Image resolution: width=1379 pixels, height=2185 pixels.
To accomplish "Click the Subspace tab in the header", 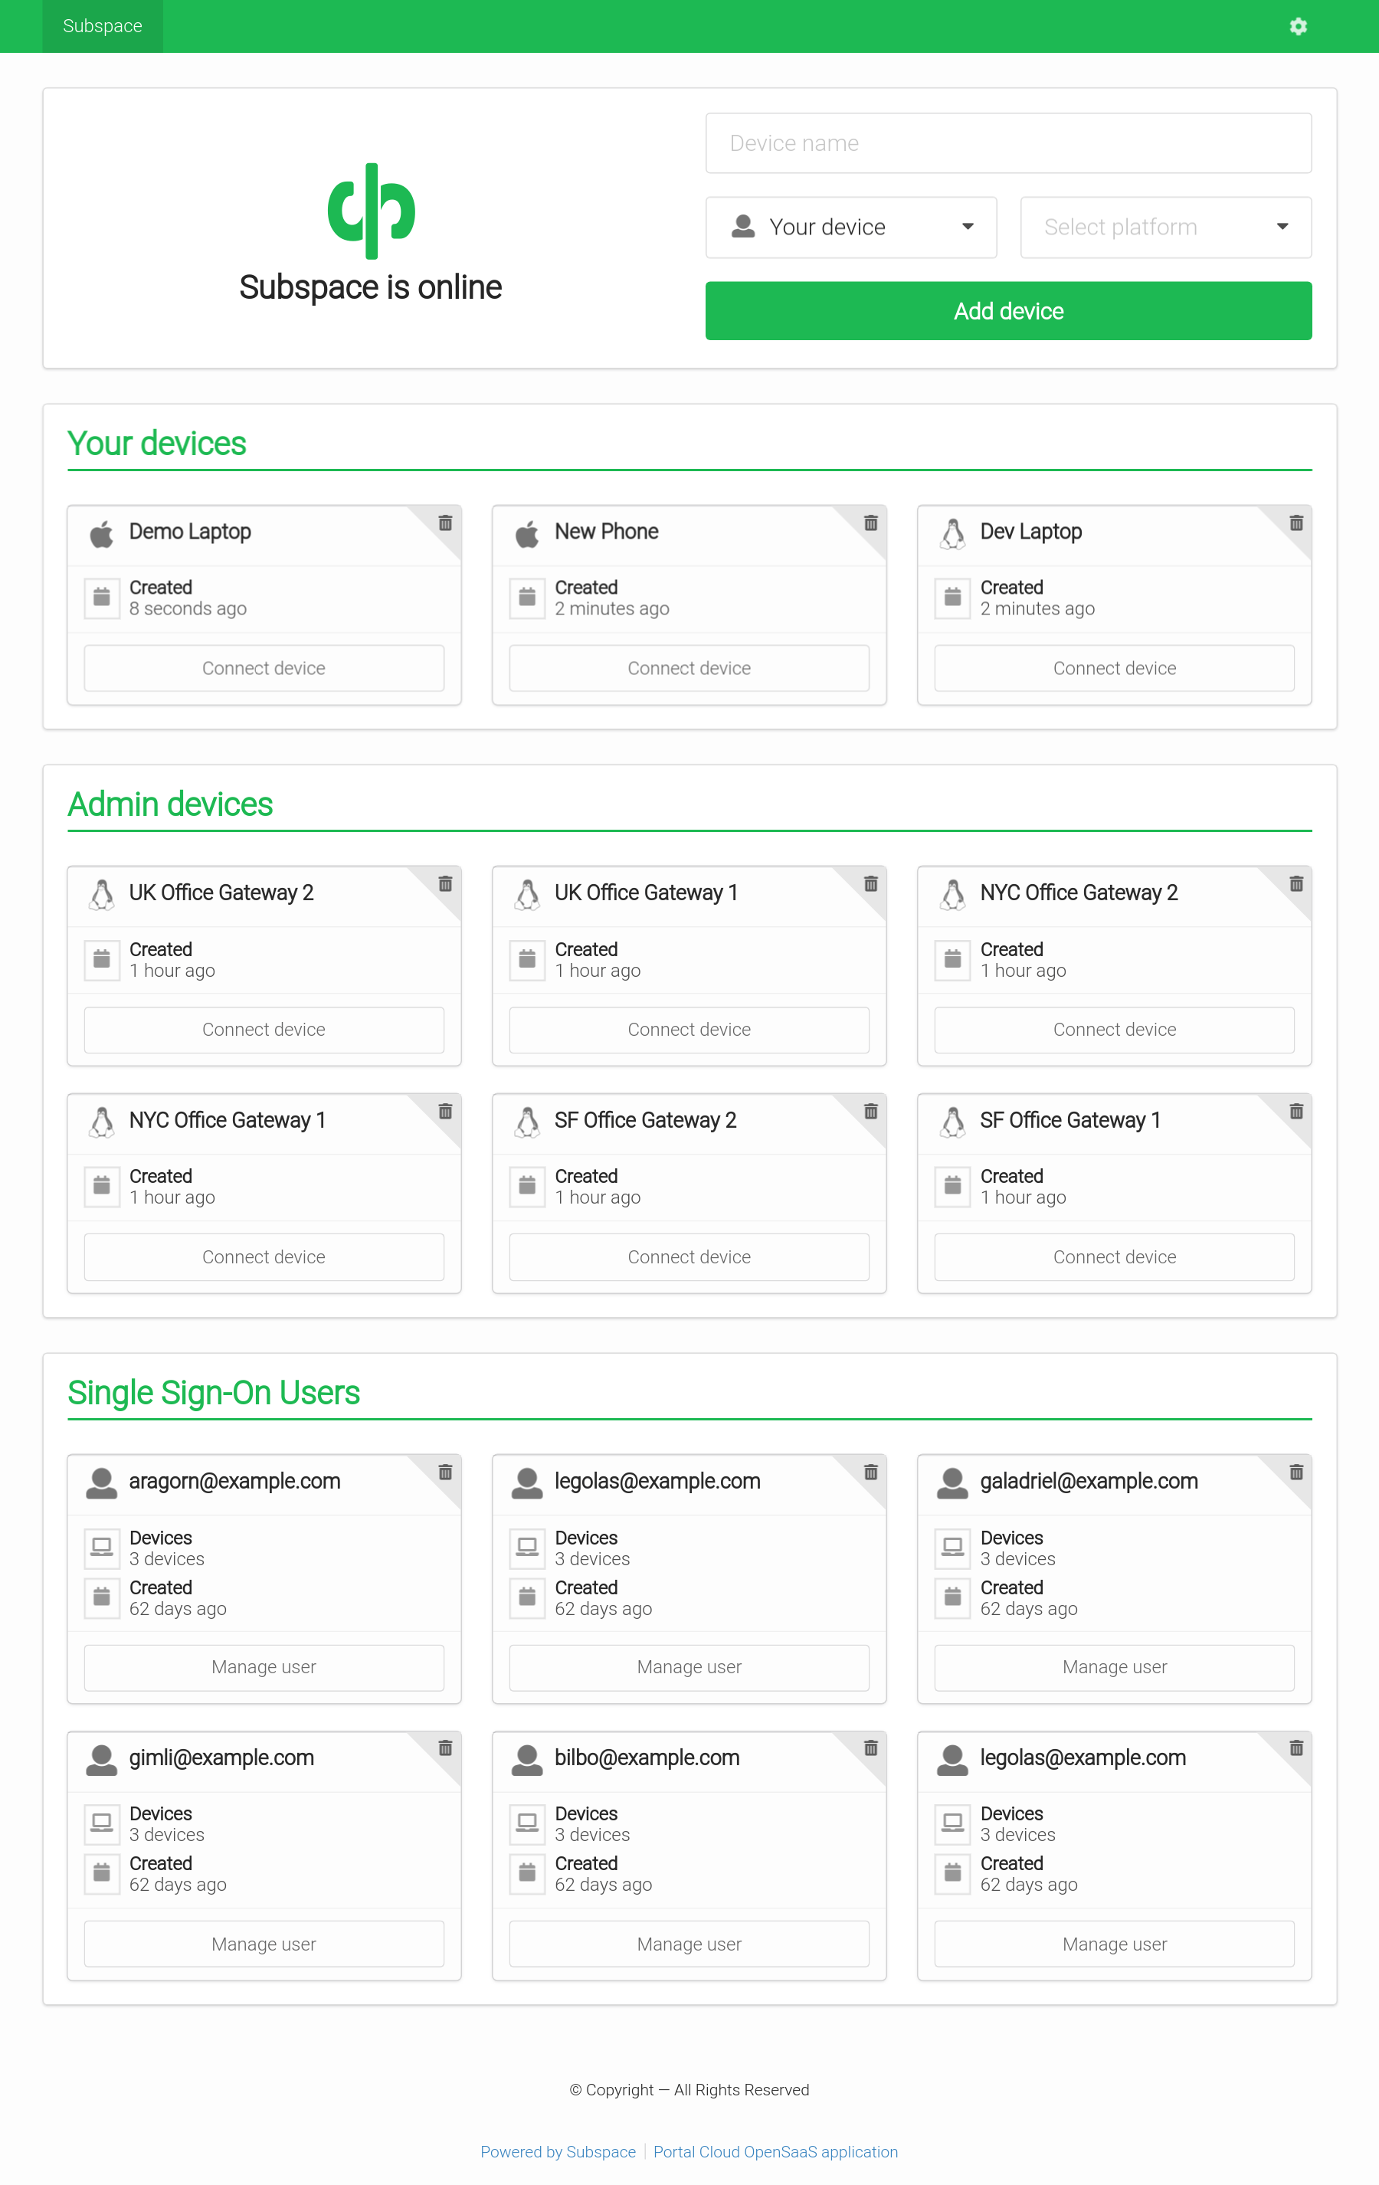I will (103, 26).
